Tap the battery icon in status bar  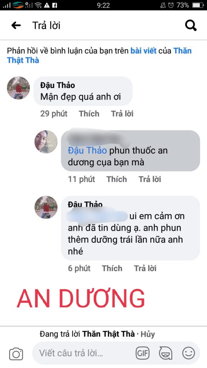click(198, 5)
